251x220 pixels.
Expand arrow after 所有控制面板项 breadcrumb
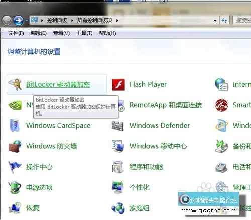[117, 21]
